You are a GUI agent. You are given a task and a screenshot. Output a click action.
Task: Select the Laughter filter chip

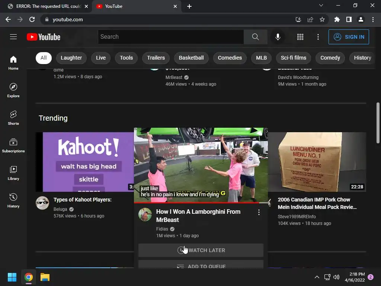click(71, 58)
